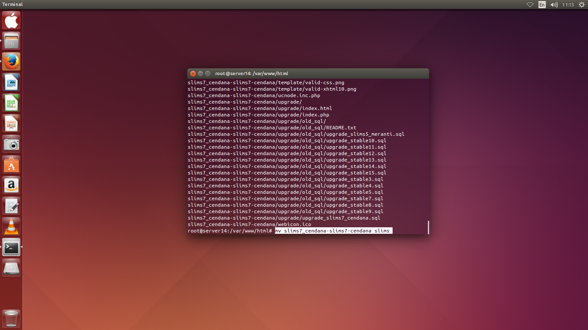Open the Trash bin

[11, 319]
